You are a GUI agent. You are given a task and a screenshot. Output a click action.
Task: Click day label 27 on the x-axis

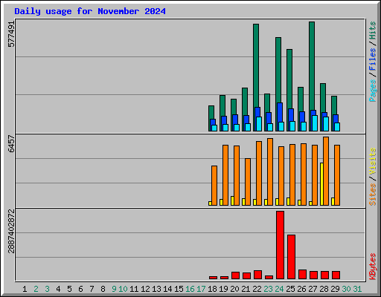click(313, 289)
